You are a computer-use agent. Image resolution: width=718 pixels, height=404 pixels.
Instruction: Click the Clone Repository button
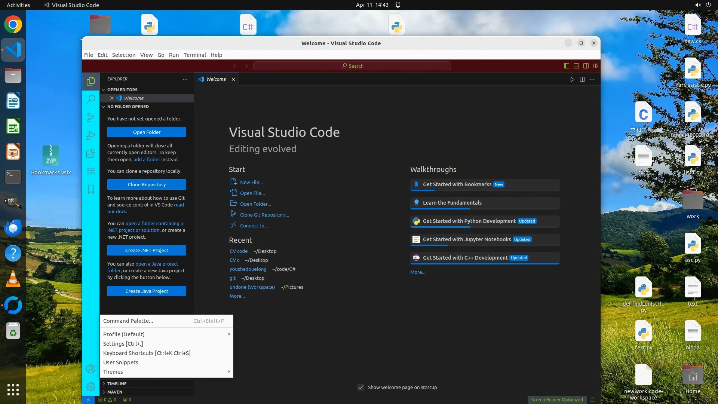[147, 184]
